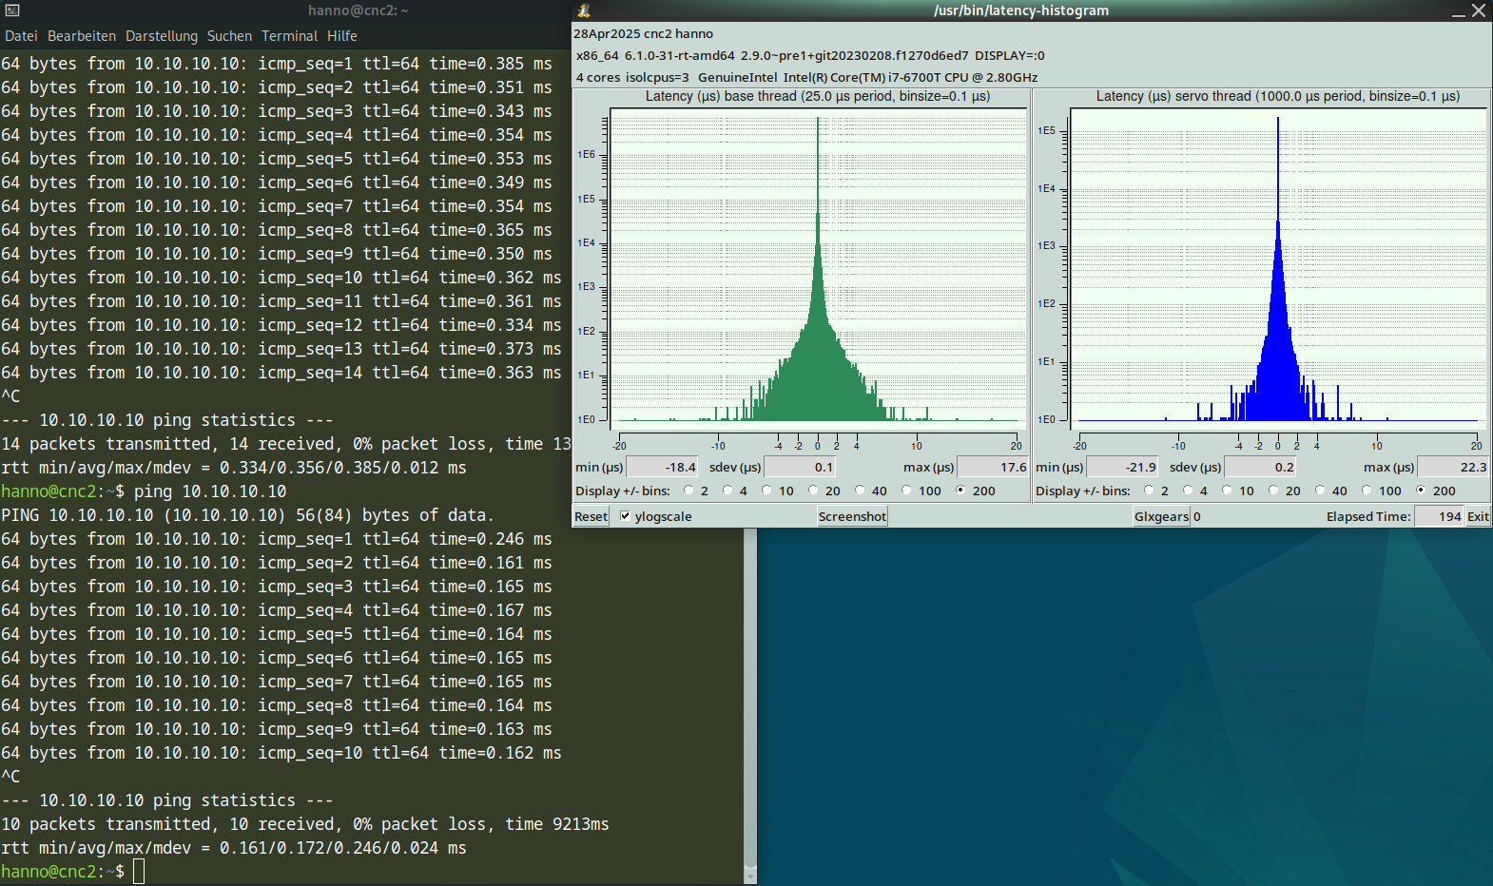
Task: Select 200 bins for base thread display
Action: [x=960, y=491]
